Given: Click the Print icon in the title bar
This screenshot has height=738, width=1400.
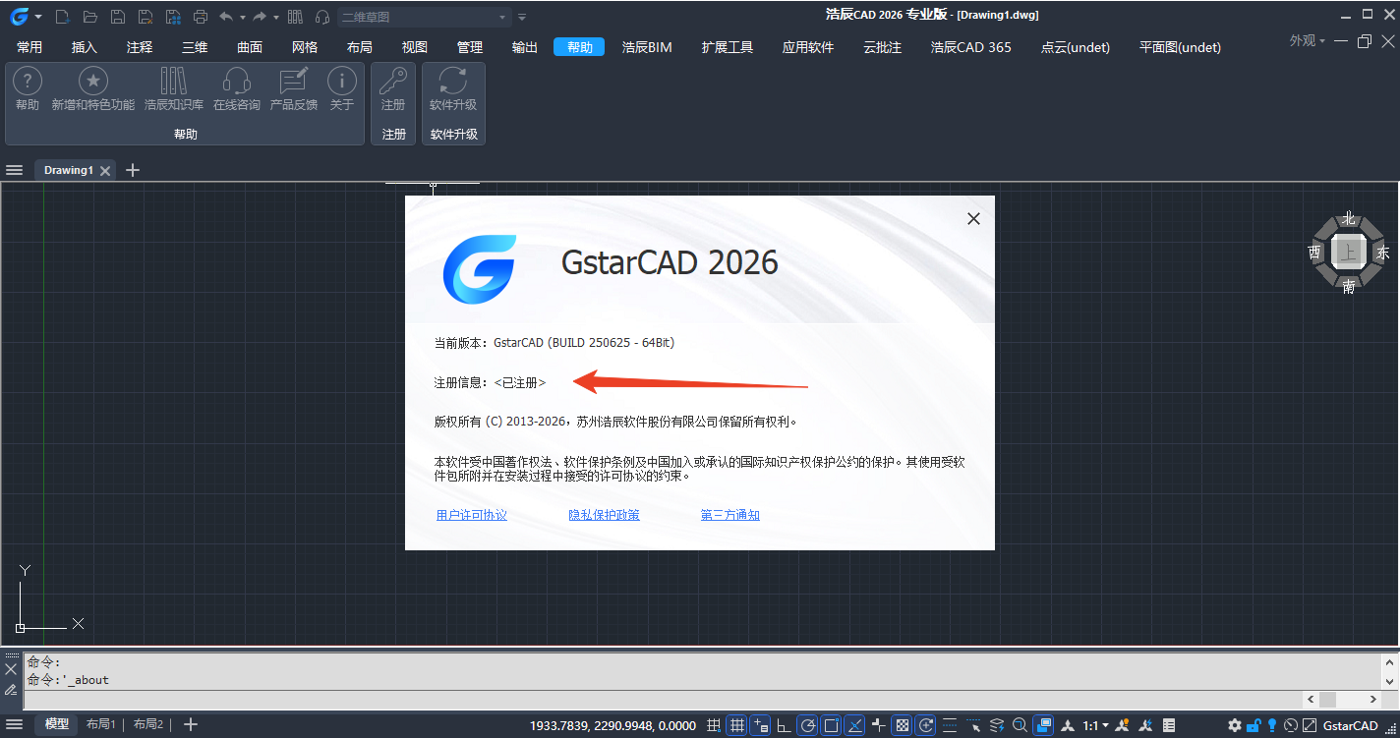Looking at the screenshot, I should tap(201, 17).
